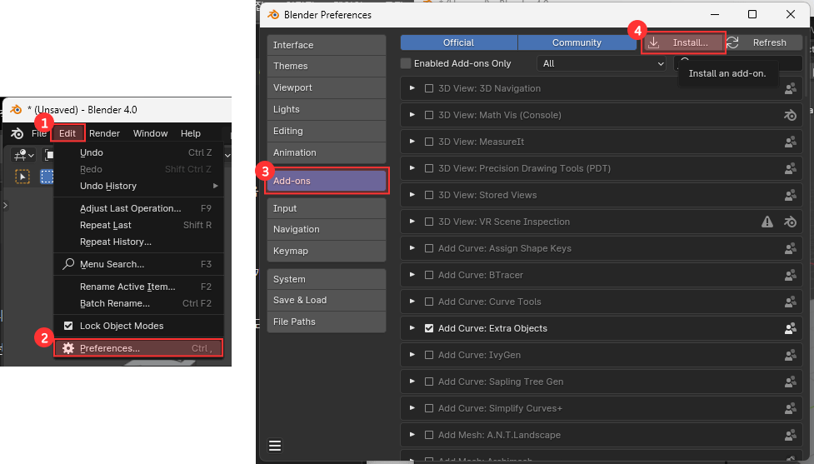Viewport: 814px width, 464px height.
Task: Click community icon for Curve Tools
Action: click(790, 302)
